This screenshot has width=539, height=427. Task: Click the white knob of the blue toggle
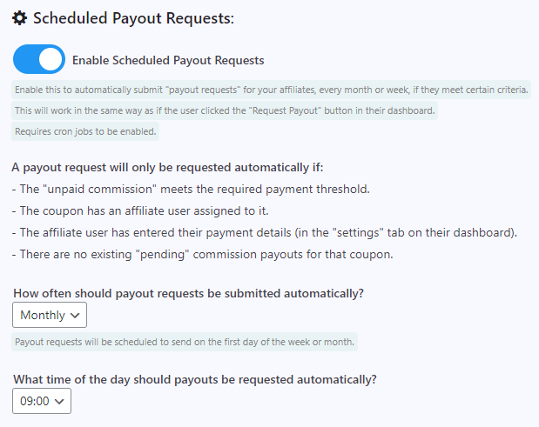(x=51, y=59)
